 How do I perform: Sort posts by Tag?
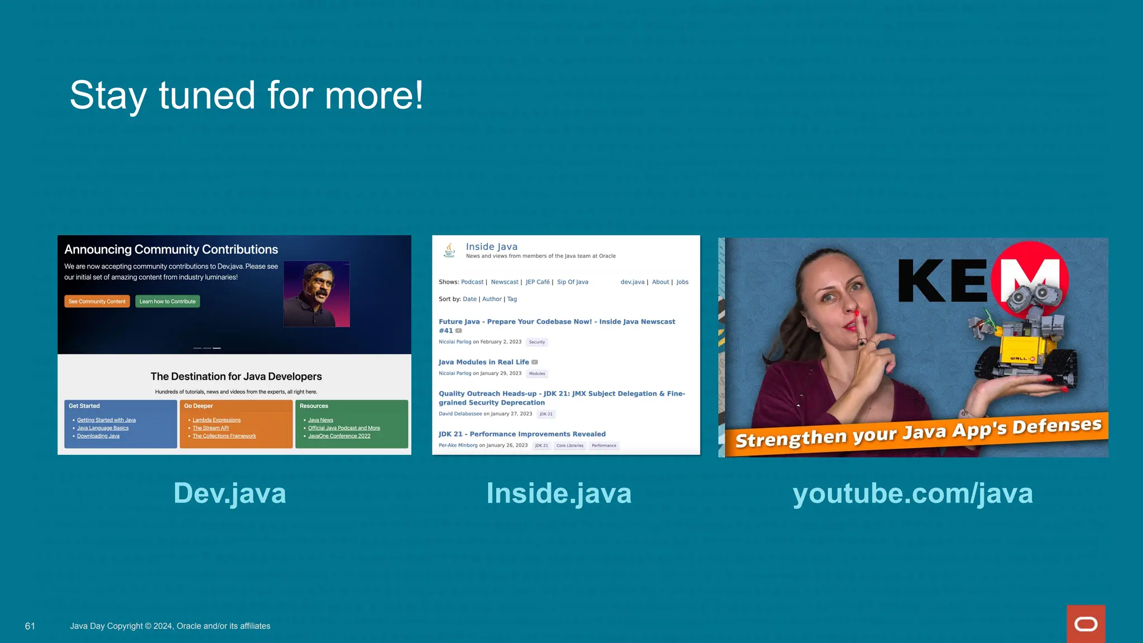(x=512, y=299)
